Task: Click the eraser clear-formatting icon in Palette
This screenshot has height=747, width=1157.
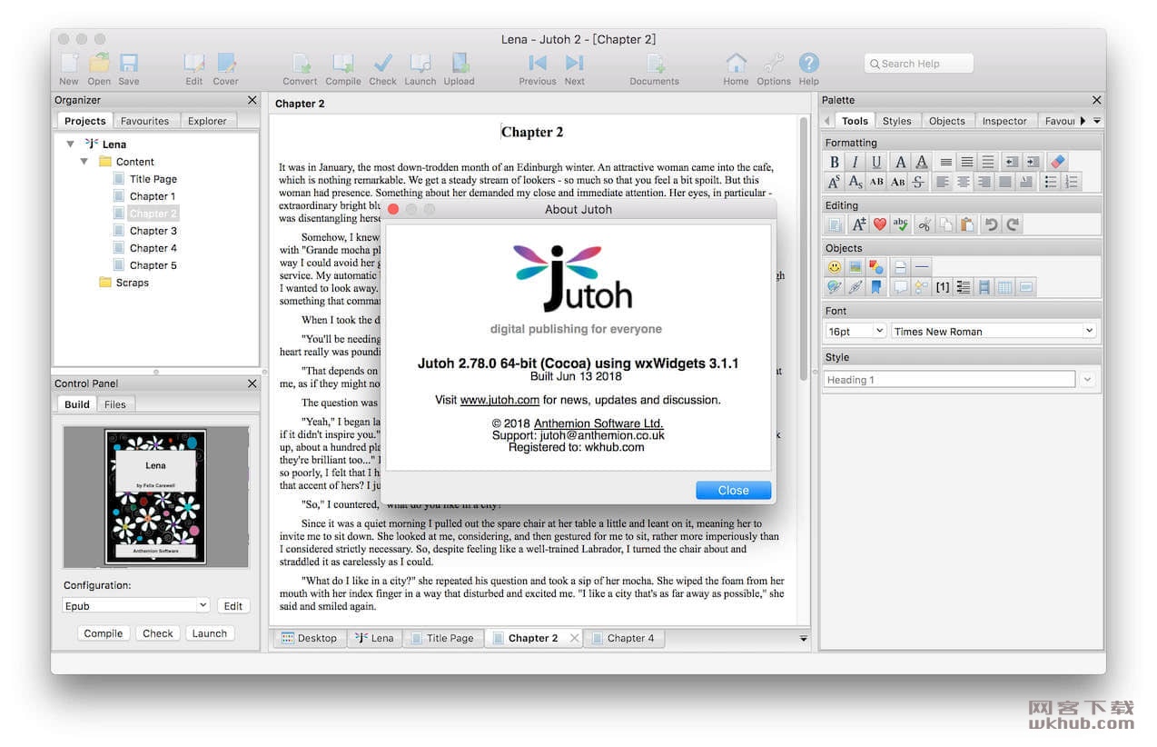Action: [1057, 162]
